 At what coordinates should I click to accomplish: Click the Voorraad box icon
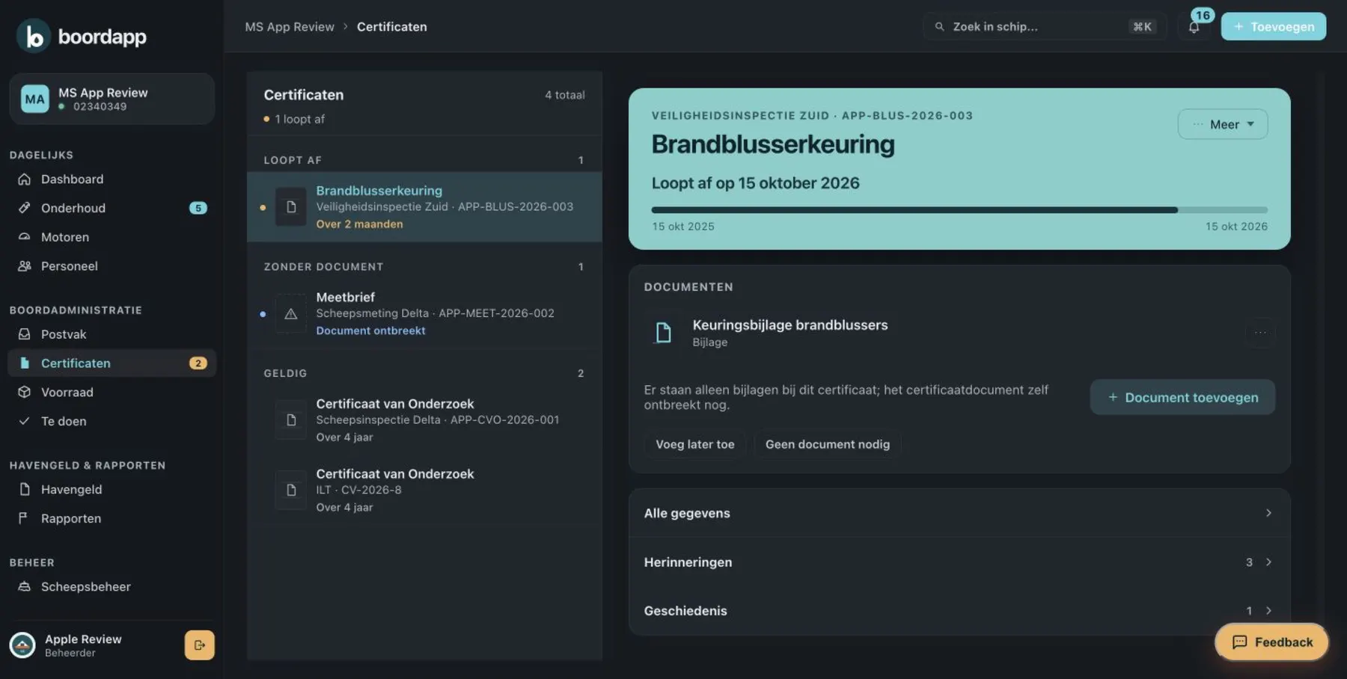(x=25, y=393)
